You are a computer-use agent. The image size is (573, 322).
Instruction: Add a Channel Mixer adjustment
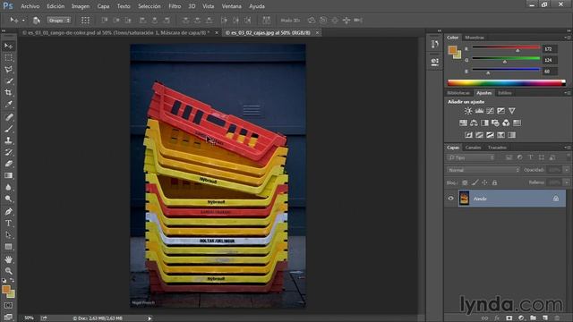pyautogui.click(x=506, y=123)
